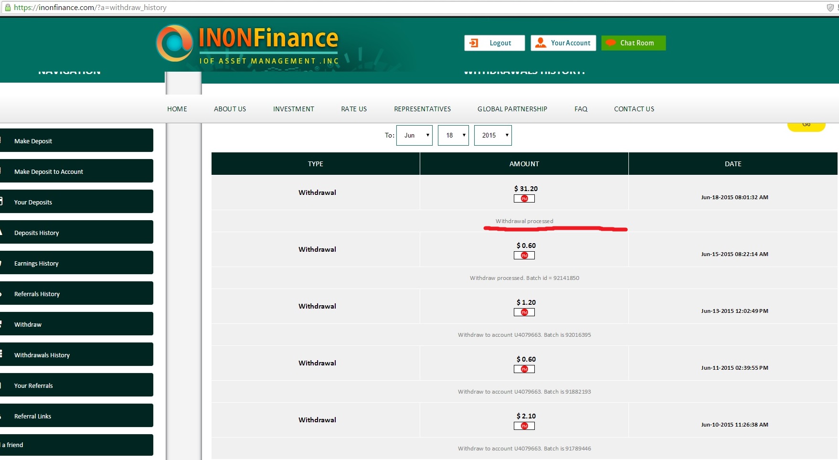This screenshot has width=839, height=460.
Task: Click the green padlock security icon
Action: click(8, 8)
